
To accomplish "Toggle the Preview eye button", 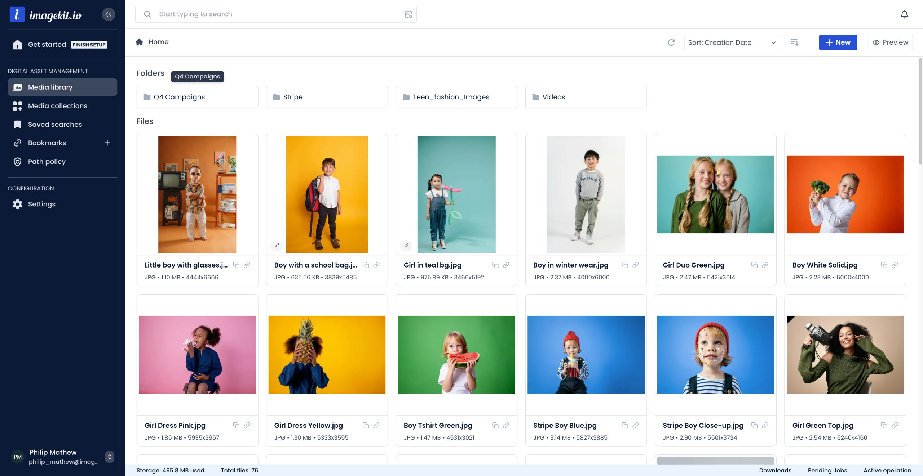I will click(x=890, y=42).
